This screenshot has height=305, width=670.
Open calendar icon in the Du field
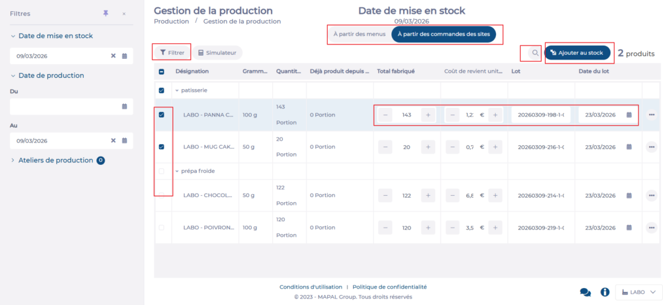point(124,106)
